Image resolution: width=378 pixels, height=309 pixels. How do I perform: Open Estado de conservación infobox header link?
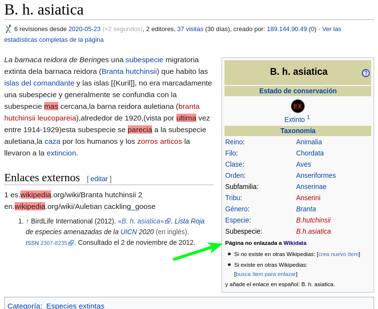[297, 91]
